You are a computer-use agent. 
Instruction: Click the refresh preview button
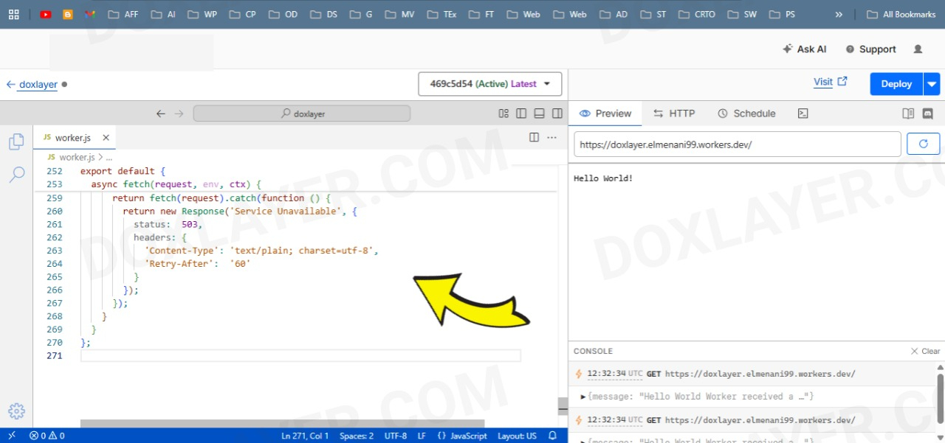(x=923, y=144)
